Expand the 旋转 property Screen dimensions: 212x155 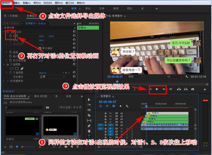[x=6, y=52]
